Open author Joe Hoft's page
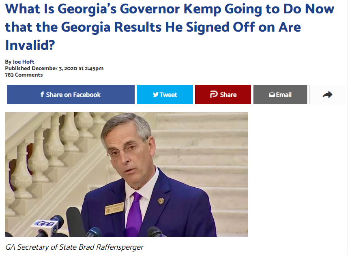Viewport: 348px width, 255px height. click(x=24, y=62)
